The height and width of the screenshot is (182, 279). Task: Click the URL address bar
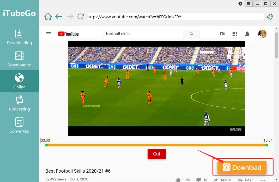click(175, 17)
